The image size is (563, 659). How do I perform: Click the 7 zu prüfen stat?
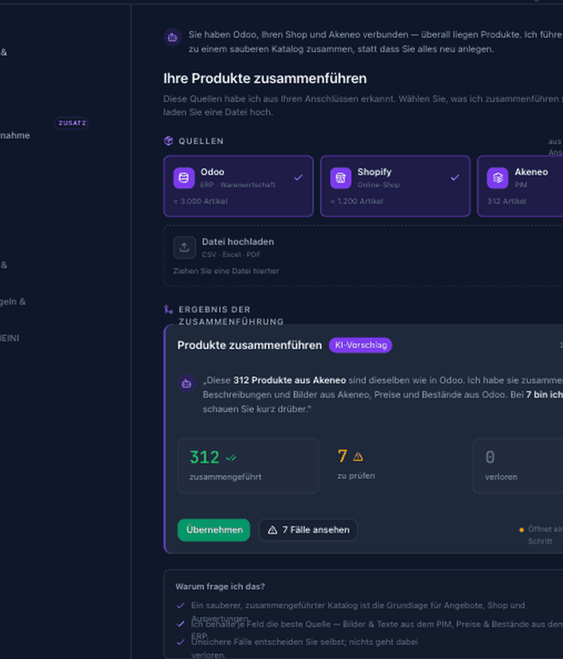(356, 466)
